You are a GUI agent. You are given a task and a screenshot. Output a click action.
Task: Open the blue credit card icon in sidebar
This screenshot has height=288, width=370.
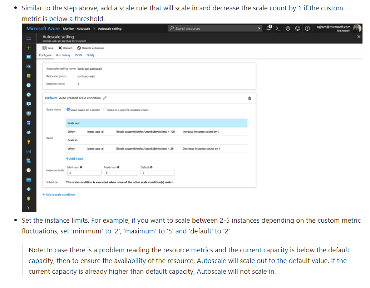click(29, 180)
